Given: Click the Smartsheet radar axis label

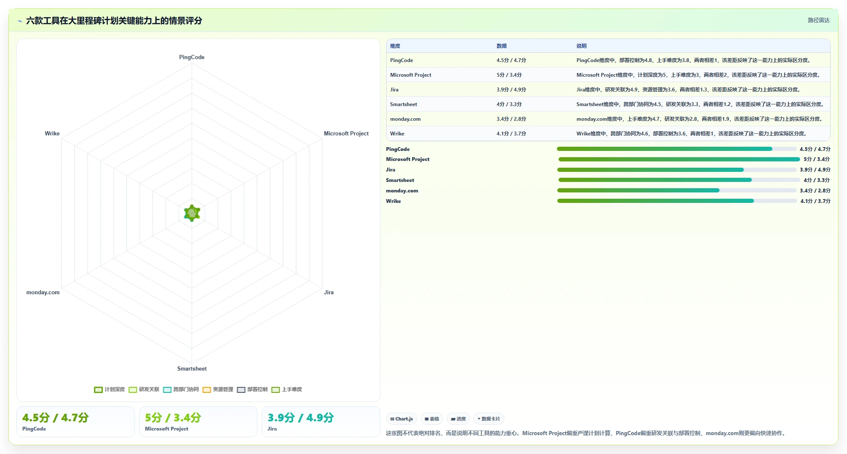Looking at the screenshot, I should 192,369.
